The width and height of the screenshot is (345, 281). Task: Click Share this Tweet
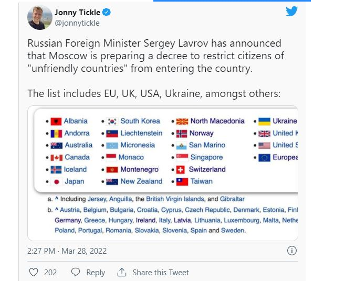tap(161, 273)
